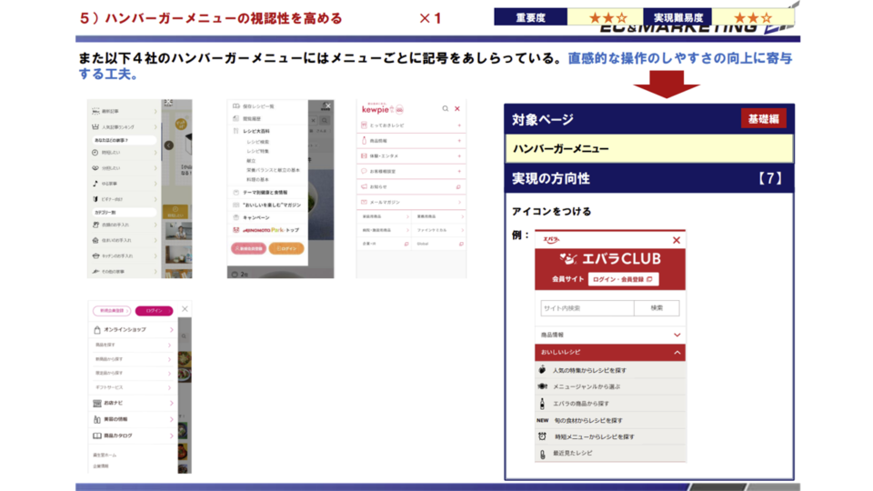
Task: Click the book icon for 保存レシピ一覧
Action: (x=236, y=105)
